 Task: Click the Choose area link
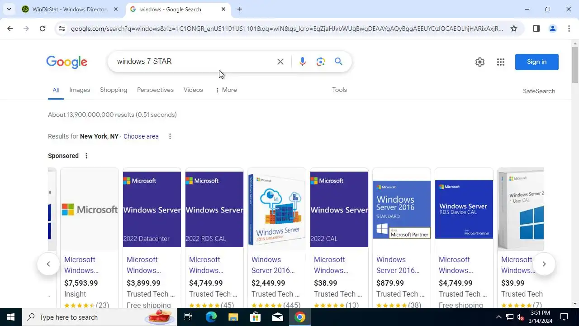141,136
